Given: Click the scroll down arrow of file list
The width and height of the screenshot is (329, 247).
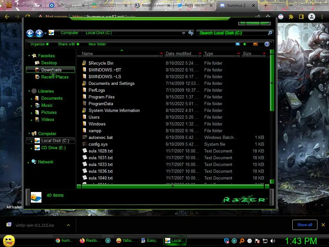Looking at the screenshot, I should (272, 181).
